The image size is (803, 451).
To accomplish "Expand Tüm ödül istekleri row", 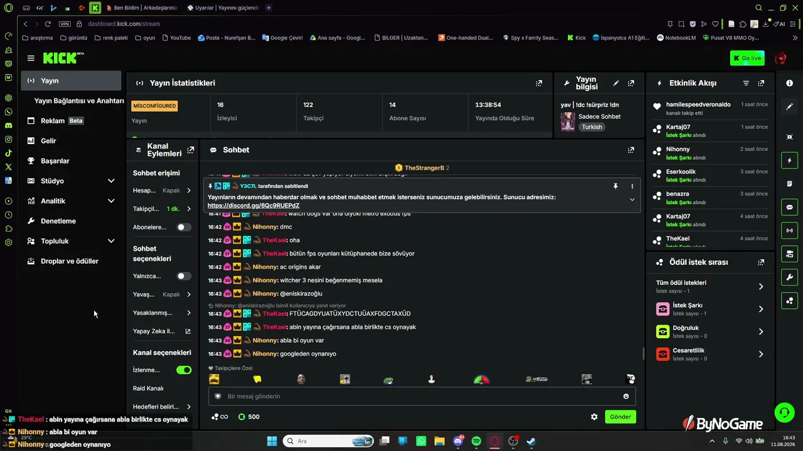I will [x=710, y=286].
